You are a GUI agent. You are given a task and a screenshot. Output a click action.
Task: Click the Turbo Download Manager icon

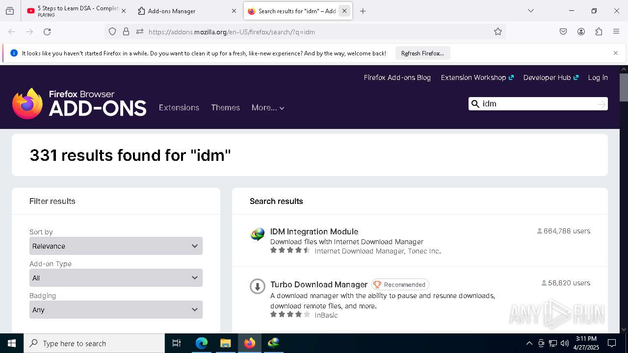pyautogui.click(x=257, y=286)
